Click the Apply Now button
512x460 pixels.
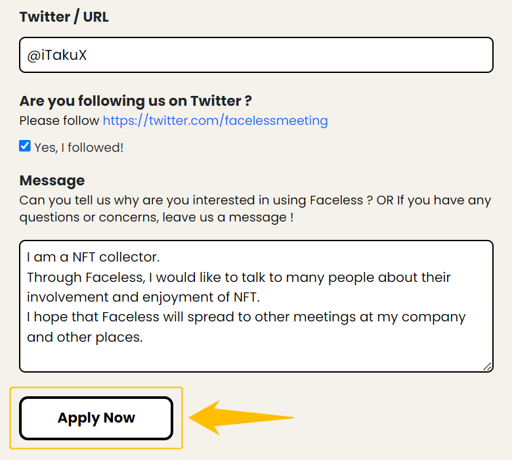pyautogui.click(x=96, y=418)
